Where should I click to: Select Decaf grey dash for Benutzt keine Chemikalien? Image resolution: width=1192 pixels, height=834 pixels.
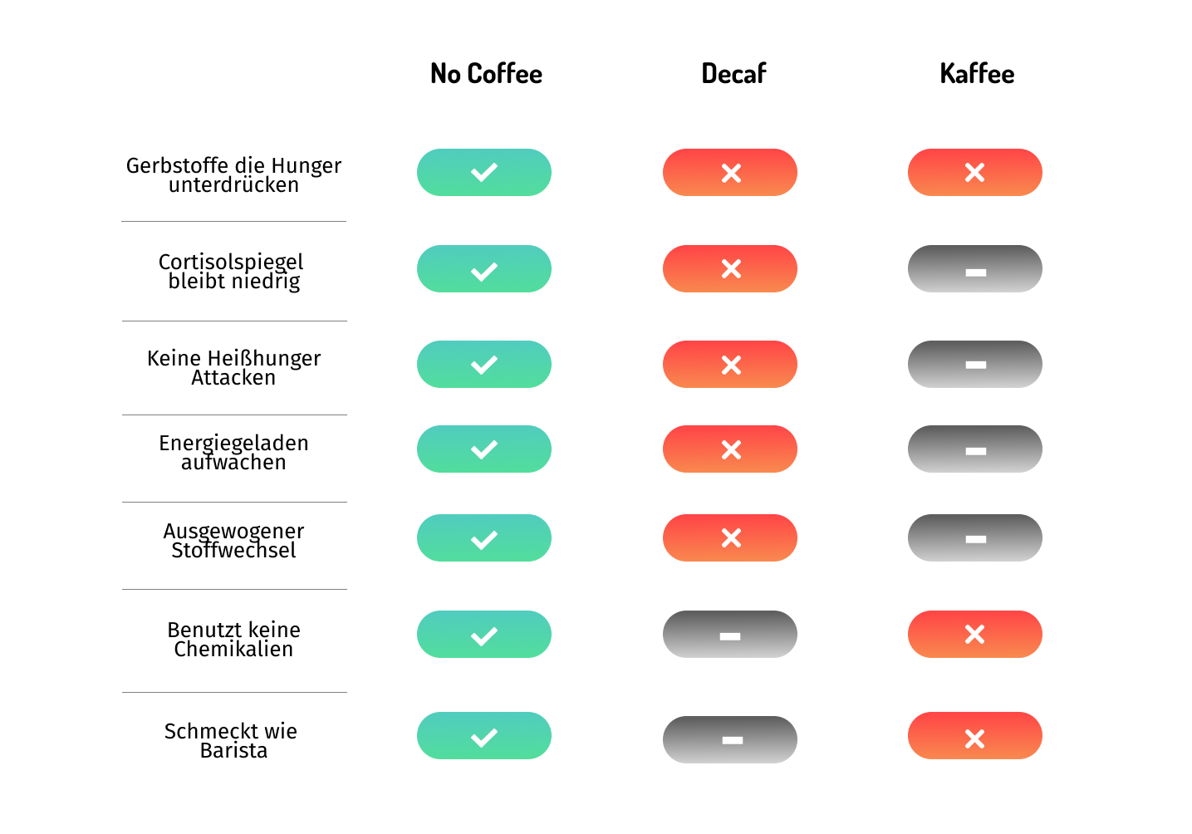730,635
